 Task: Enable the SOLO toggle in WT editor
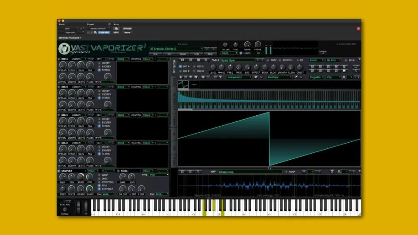point(346,60)
